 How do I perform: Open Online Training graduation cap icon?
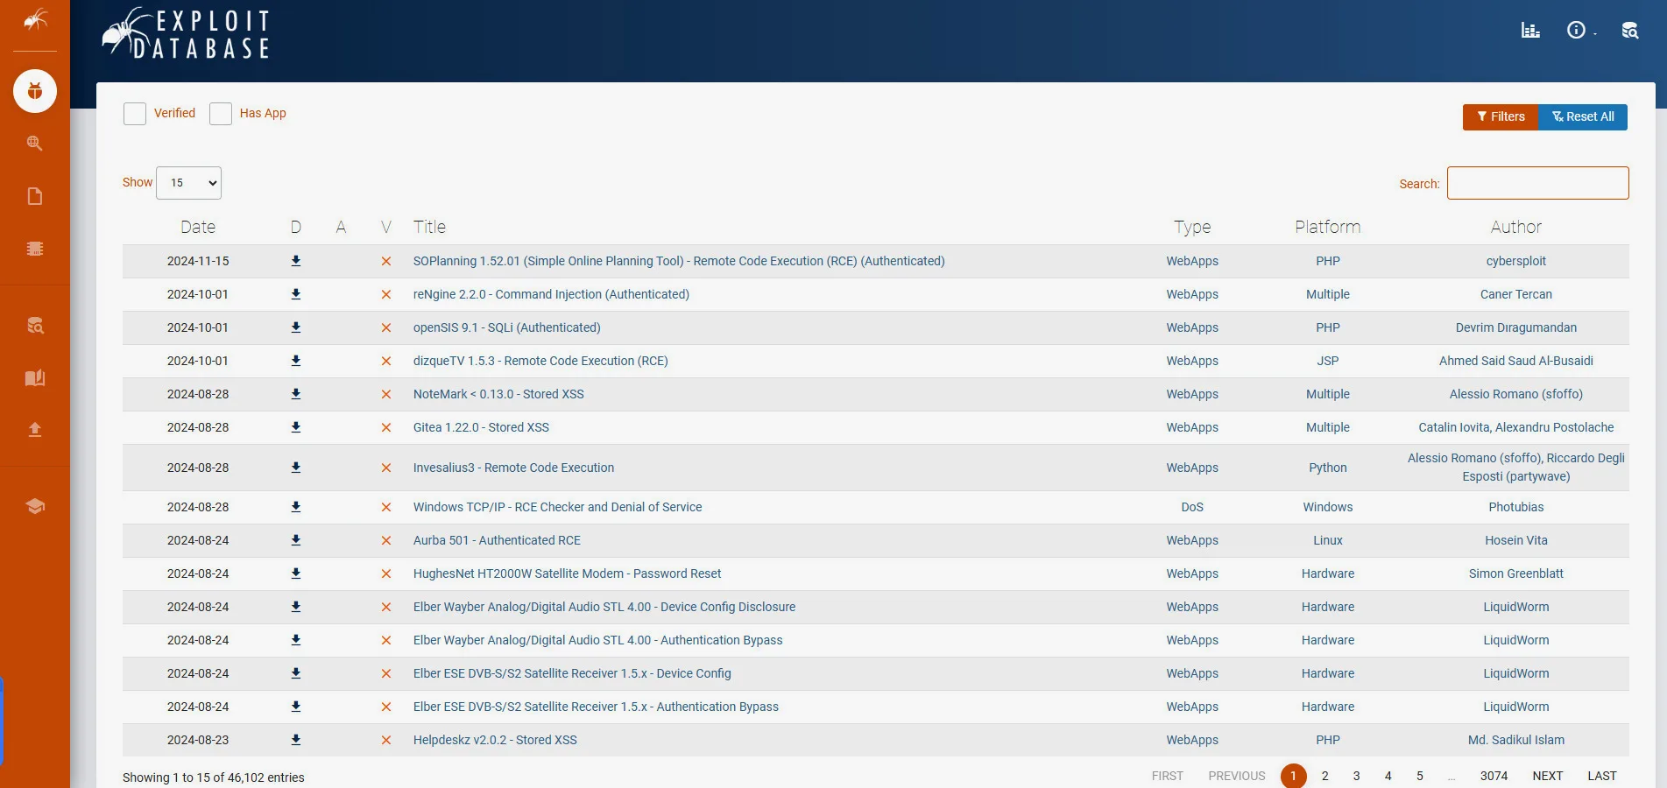[x=35, y=506]
